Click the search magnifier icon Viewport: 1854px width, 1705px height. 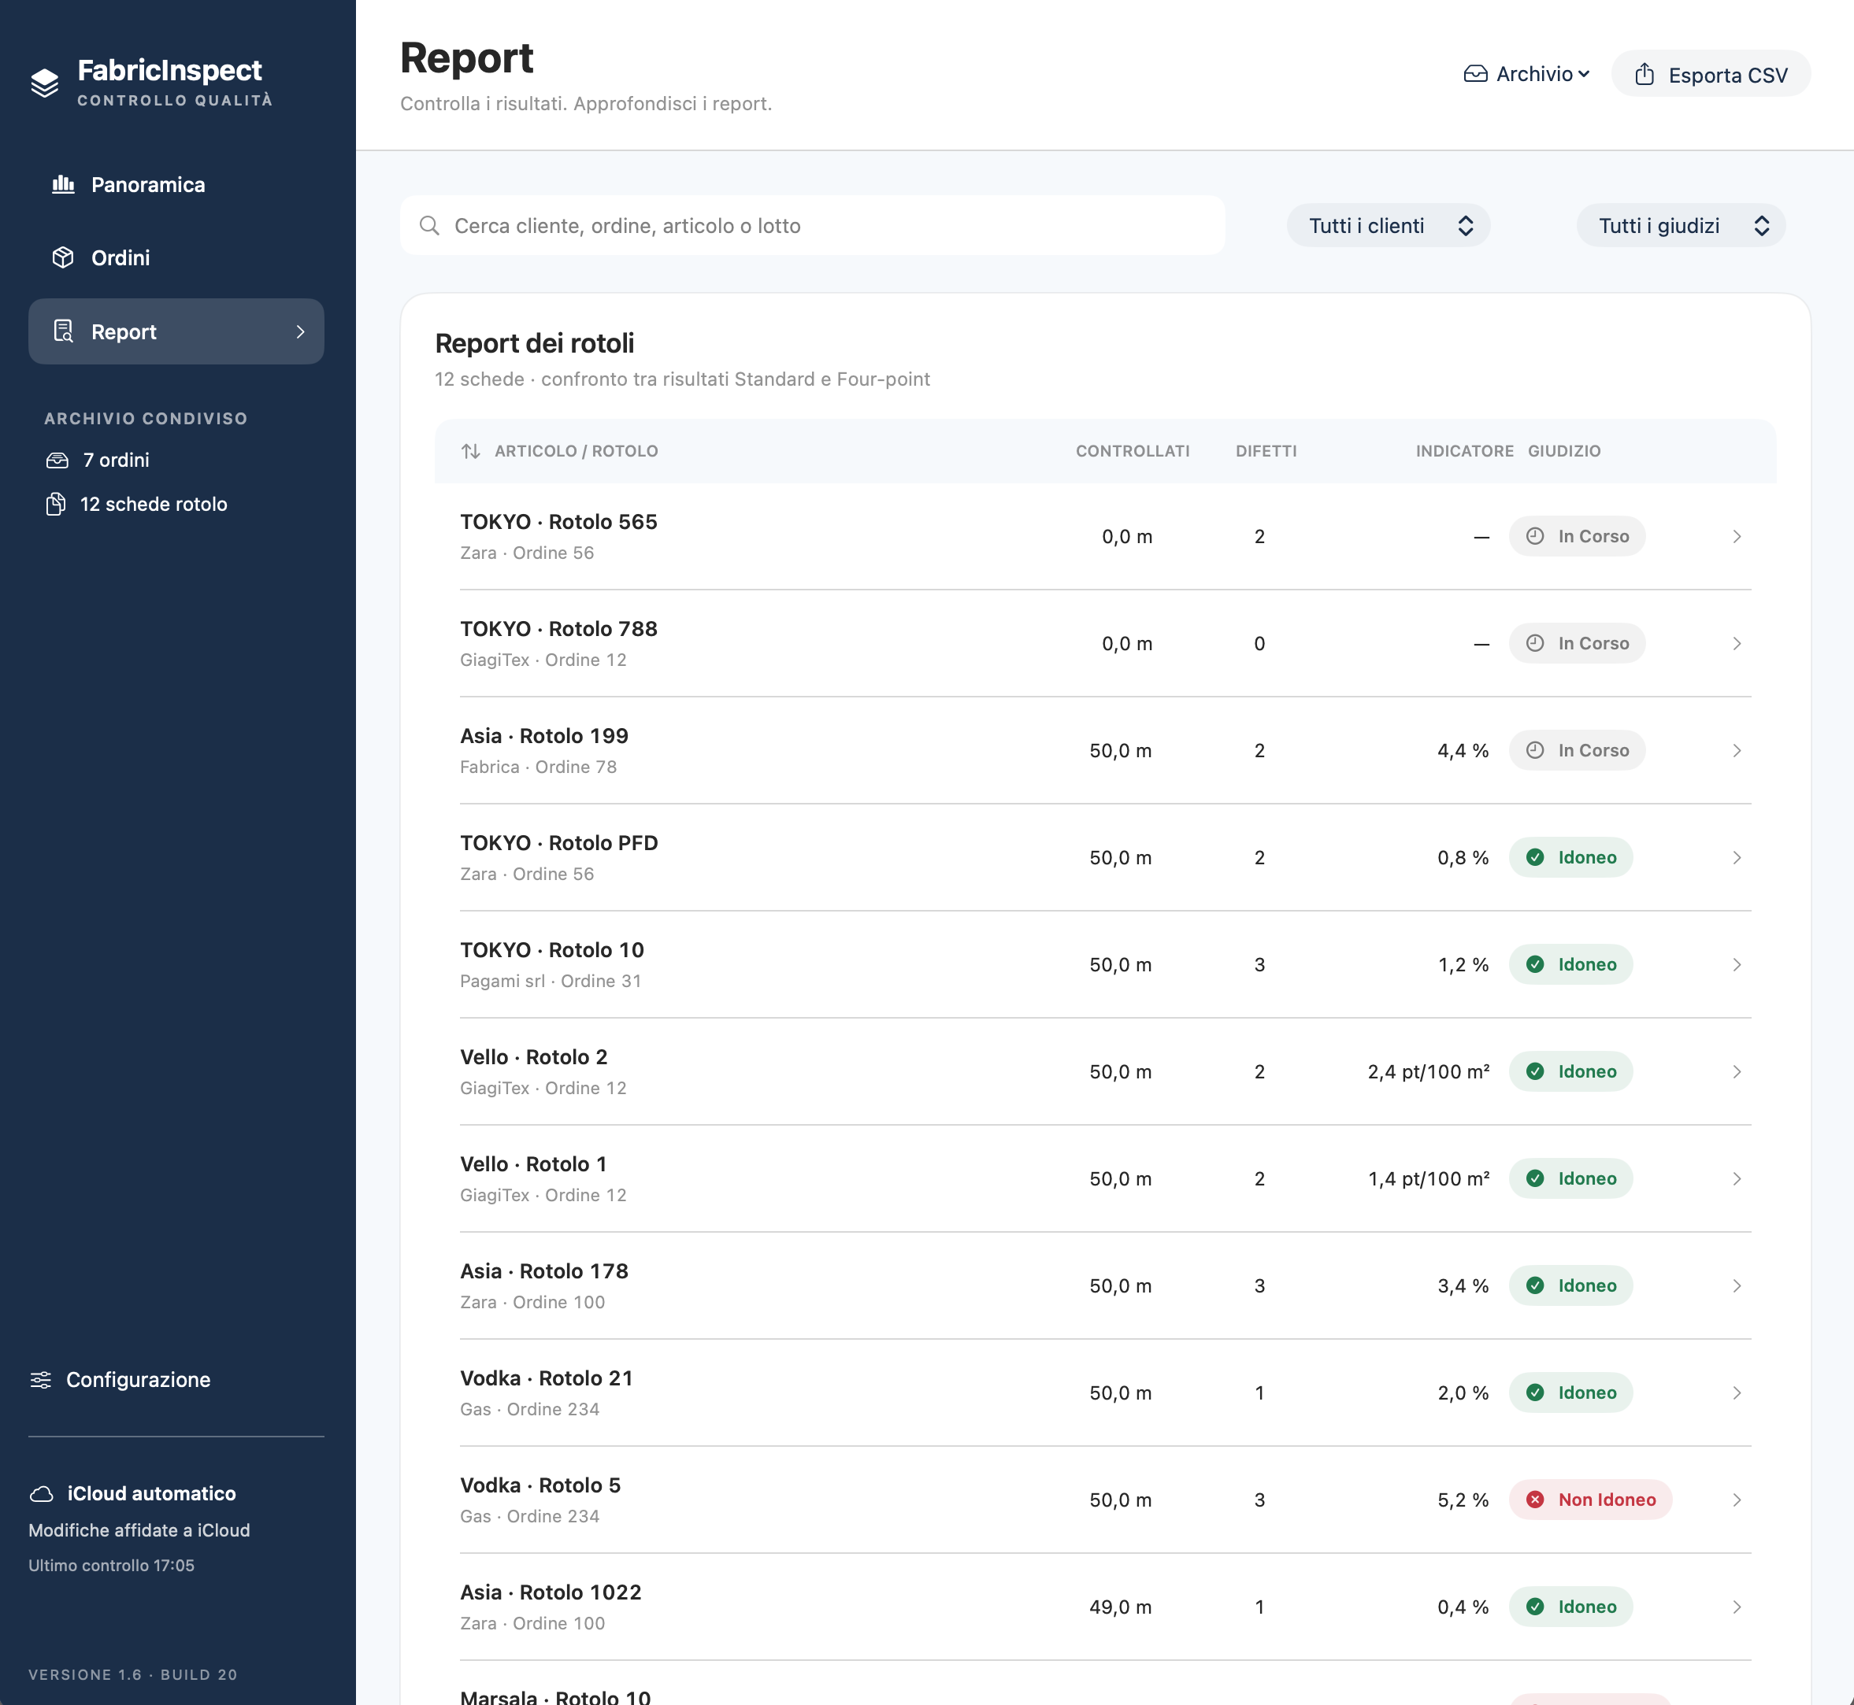click(429, 226)
